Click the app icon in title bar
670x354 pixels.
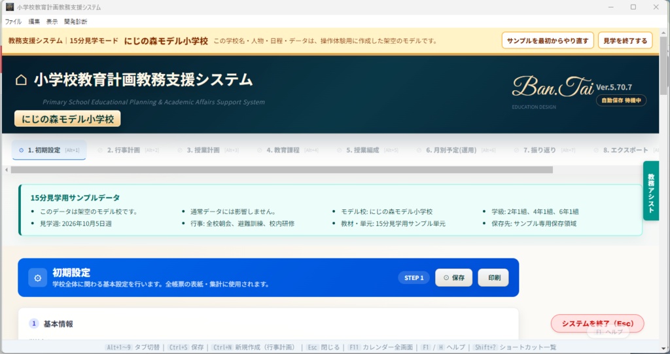click(x=9, y=7)
